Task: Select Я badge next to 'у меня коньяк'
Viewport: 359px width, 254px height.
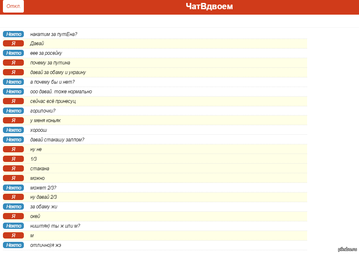Action: [x=13, y=121]
